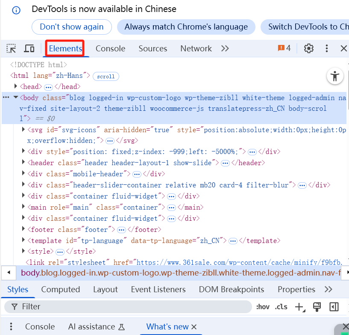Expand the head element node
The image size is (349, 335).
[16, 87]
